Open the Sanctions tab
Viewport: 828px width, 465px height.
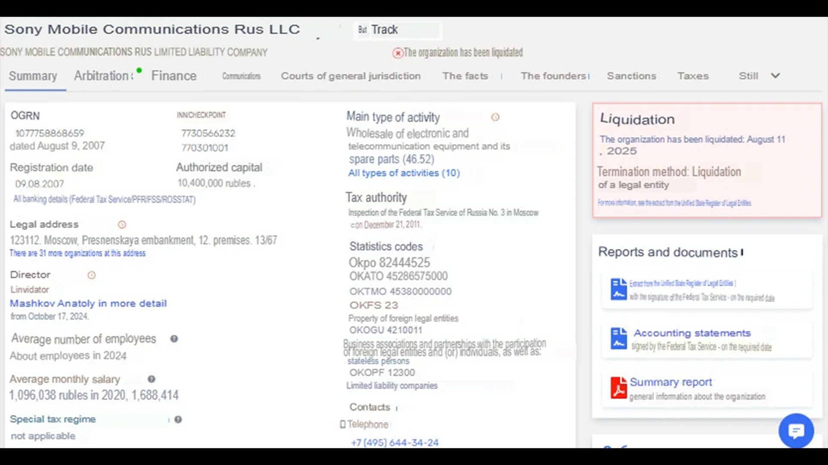point(631,76)
